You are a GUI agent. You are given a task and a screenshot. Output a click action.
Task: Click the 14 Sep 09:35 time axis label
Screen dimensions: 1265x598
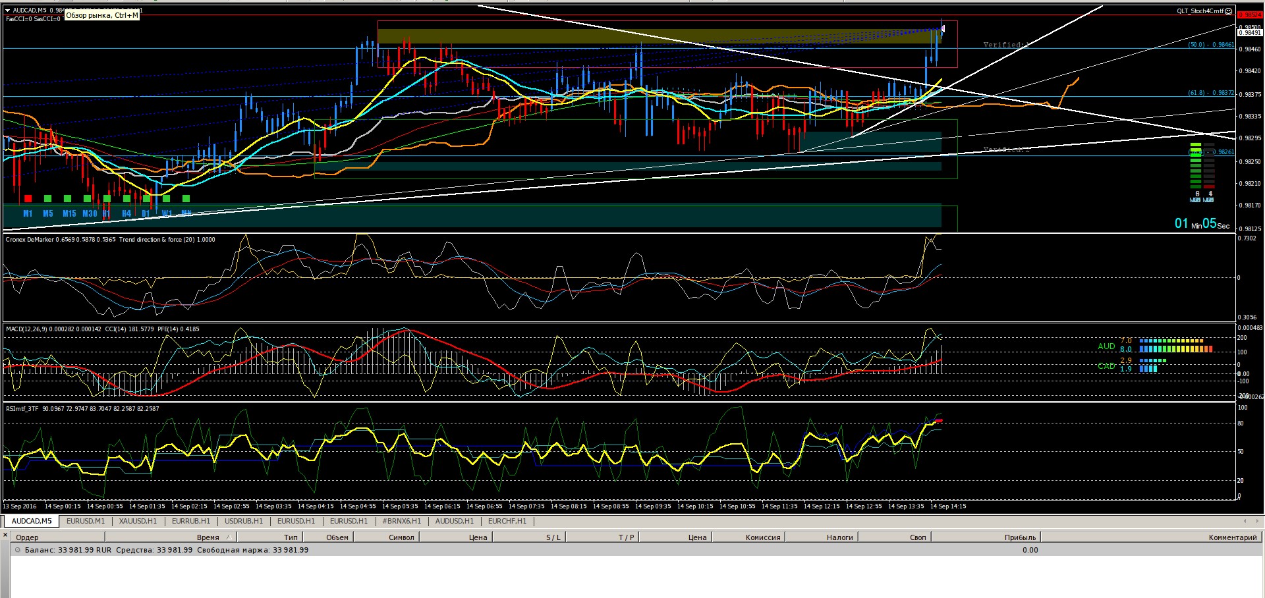[653, 506]
